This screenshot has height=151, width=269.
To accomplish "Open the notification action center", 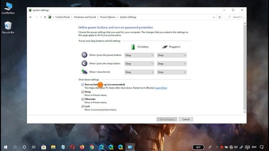I will coord(261,147).
